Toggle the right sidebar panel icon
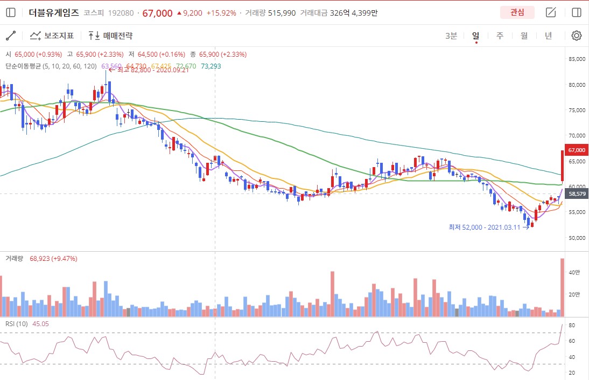The width and height of the screenshot is (589, 380). pos(576,12)
